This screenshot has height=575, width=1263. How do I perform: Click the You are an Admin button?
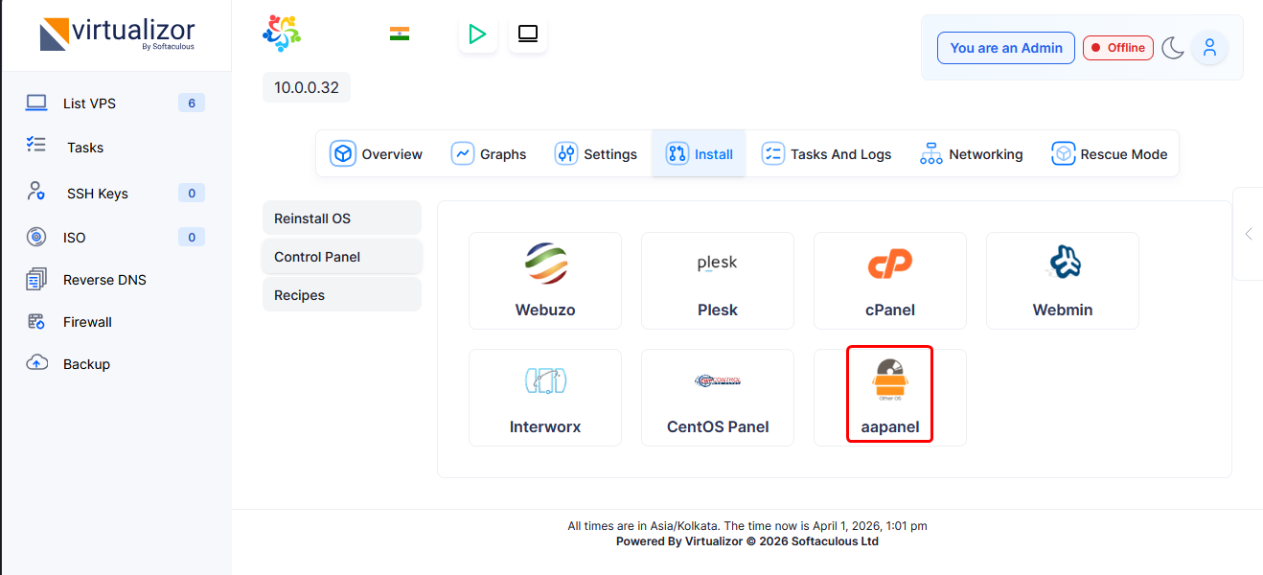[1005, 48]
